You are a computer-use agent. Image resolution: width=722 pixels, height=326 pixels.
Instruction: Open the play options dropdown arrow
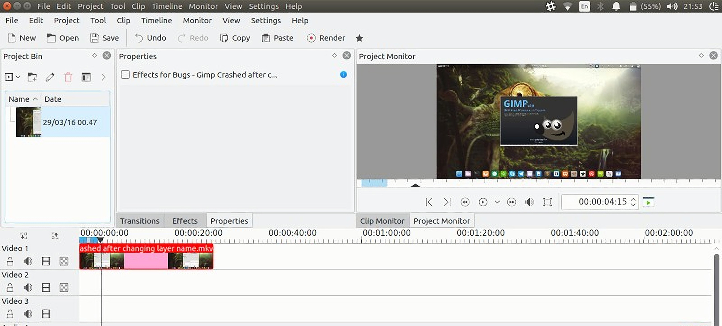[x=497, y=202]
